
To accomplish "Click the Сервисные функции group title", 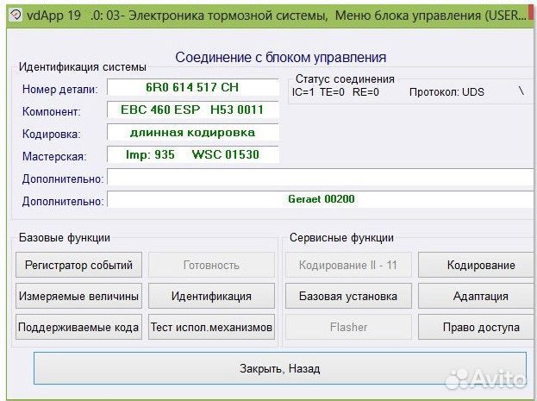I will tap(341, 237).
